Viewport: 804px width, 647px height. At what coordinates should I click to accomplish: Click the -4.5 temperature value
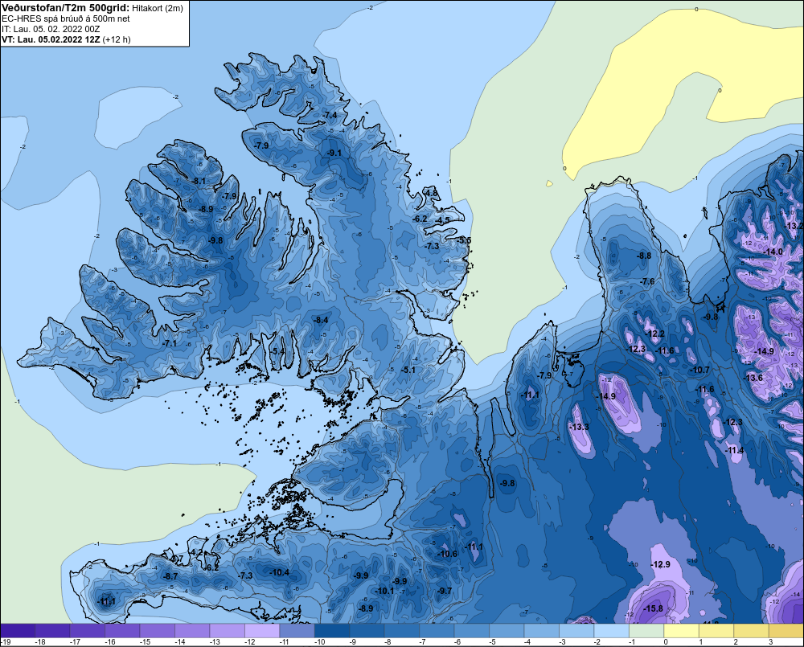[442, 220]
